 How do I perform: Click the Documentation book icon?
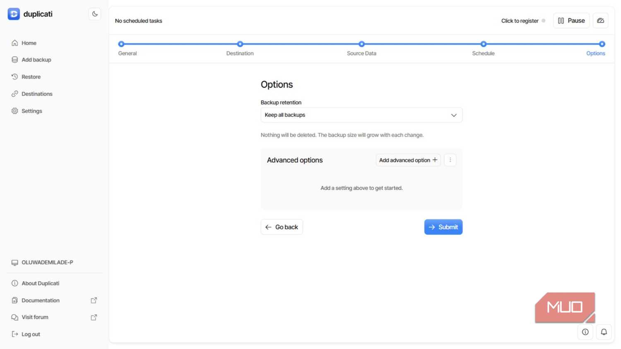pyautogui.click(x=15, y=301)
